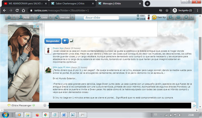Click the magnifier icon beside Responder
Image resolution: width=202 pixels, height=118 pixels.
coord(65,41)
